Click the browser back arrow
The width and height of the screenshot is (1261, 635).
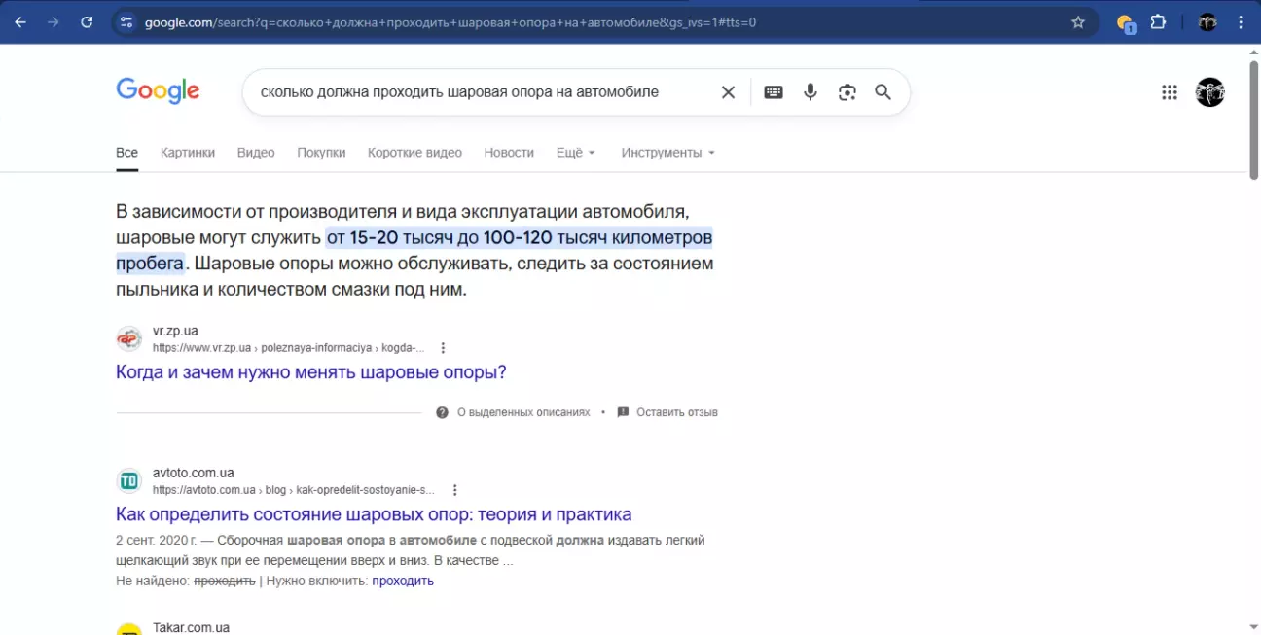tap(20, 22)
